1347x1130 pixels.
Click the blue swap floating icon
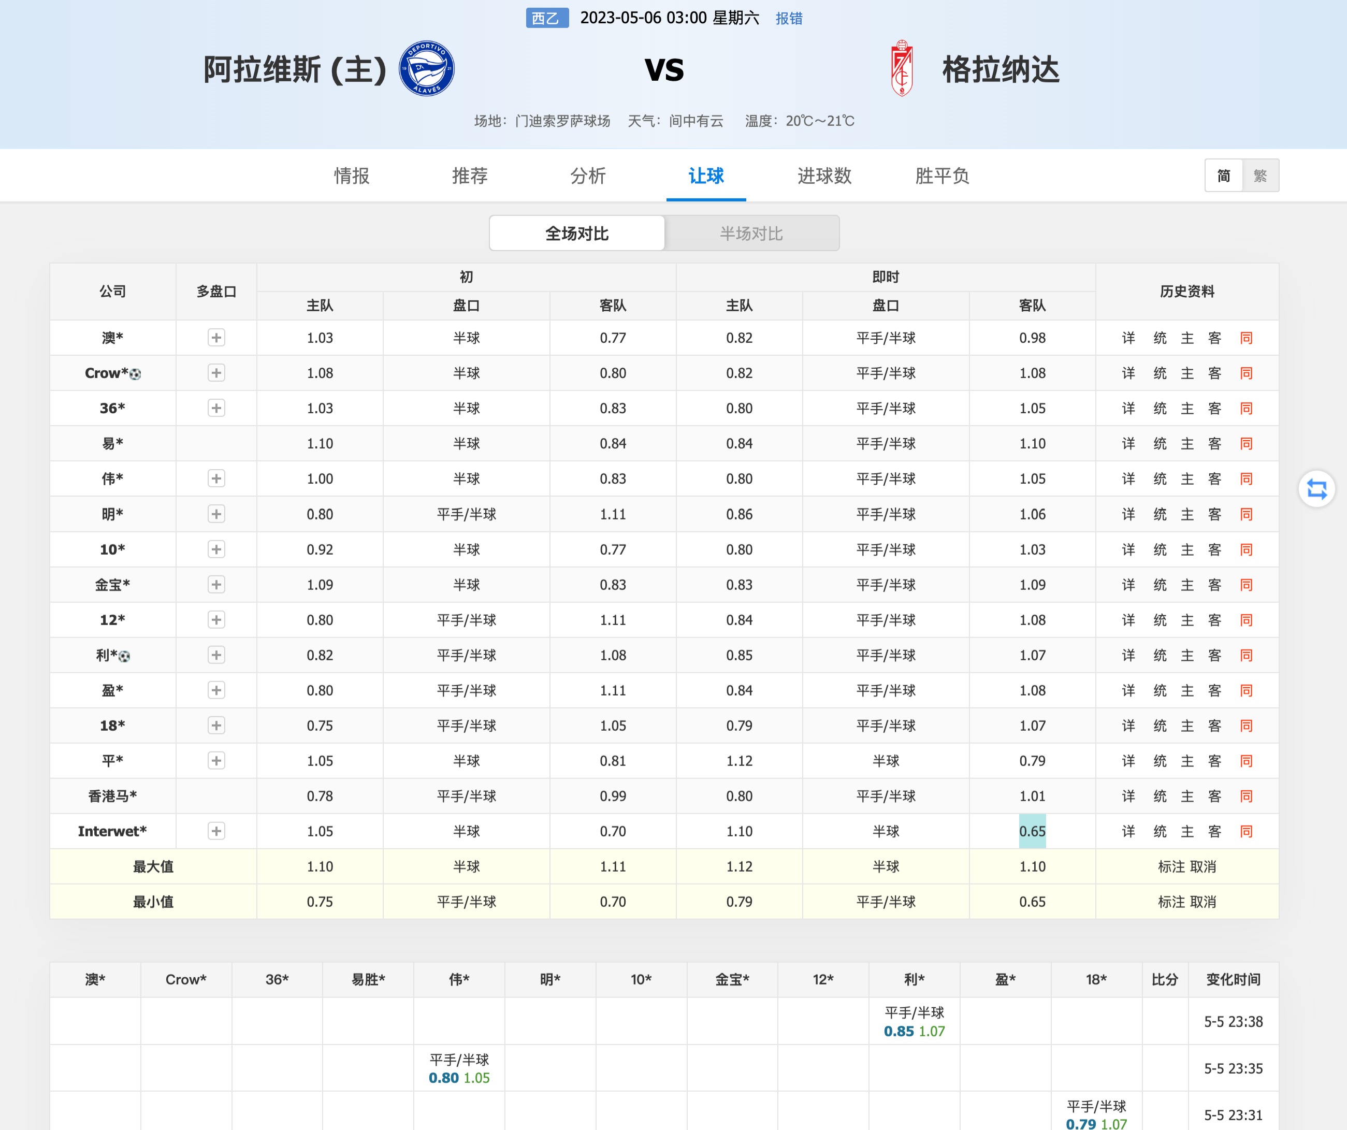click(x=1316, y=489)
